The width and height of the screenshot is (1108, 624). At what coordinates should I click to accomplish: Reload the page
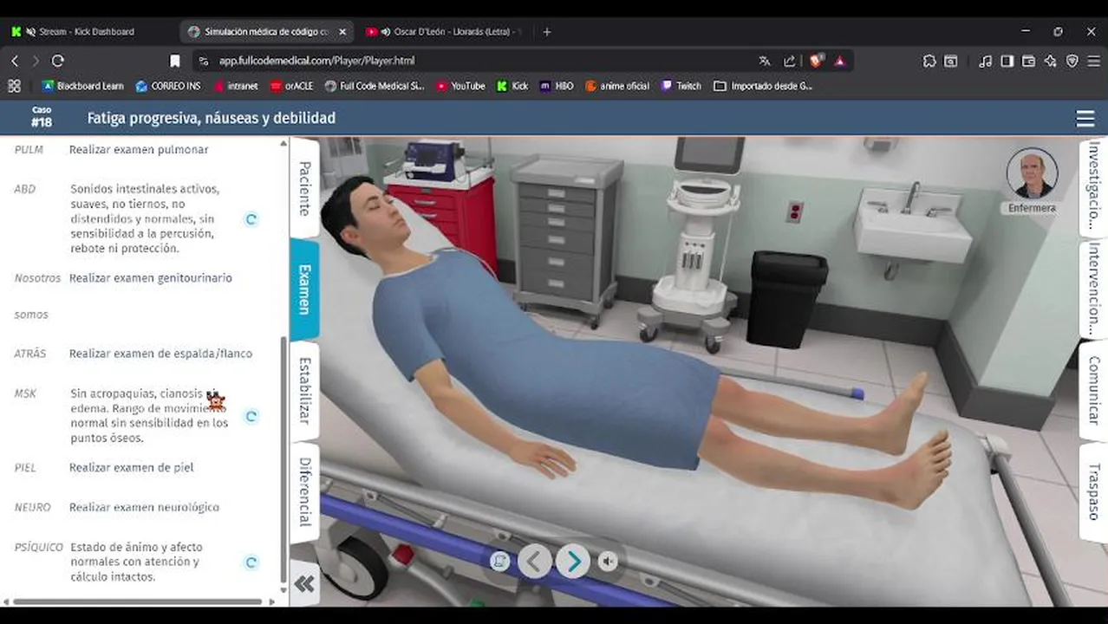point(58,61)
